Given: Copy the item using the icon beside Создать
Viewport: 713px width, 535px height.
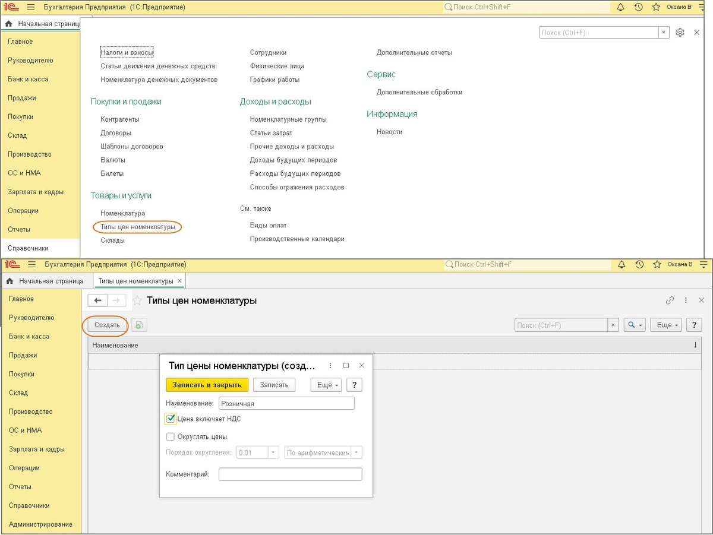Looking at the screenshot, I should click(x=139, y=325).
